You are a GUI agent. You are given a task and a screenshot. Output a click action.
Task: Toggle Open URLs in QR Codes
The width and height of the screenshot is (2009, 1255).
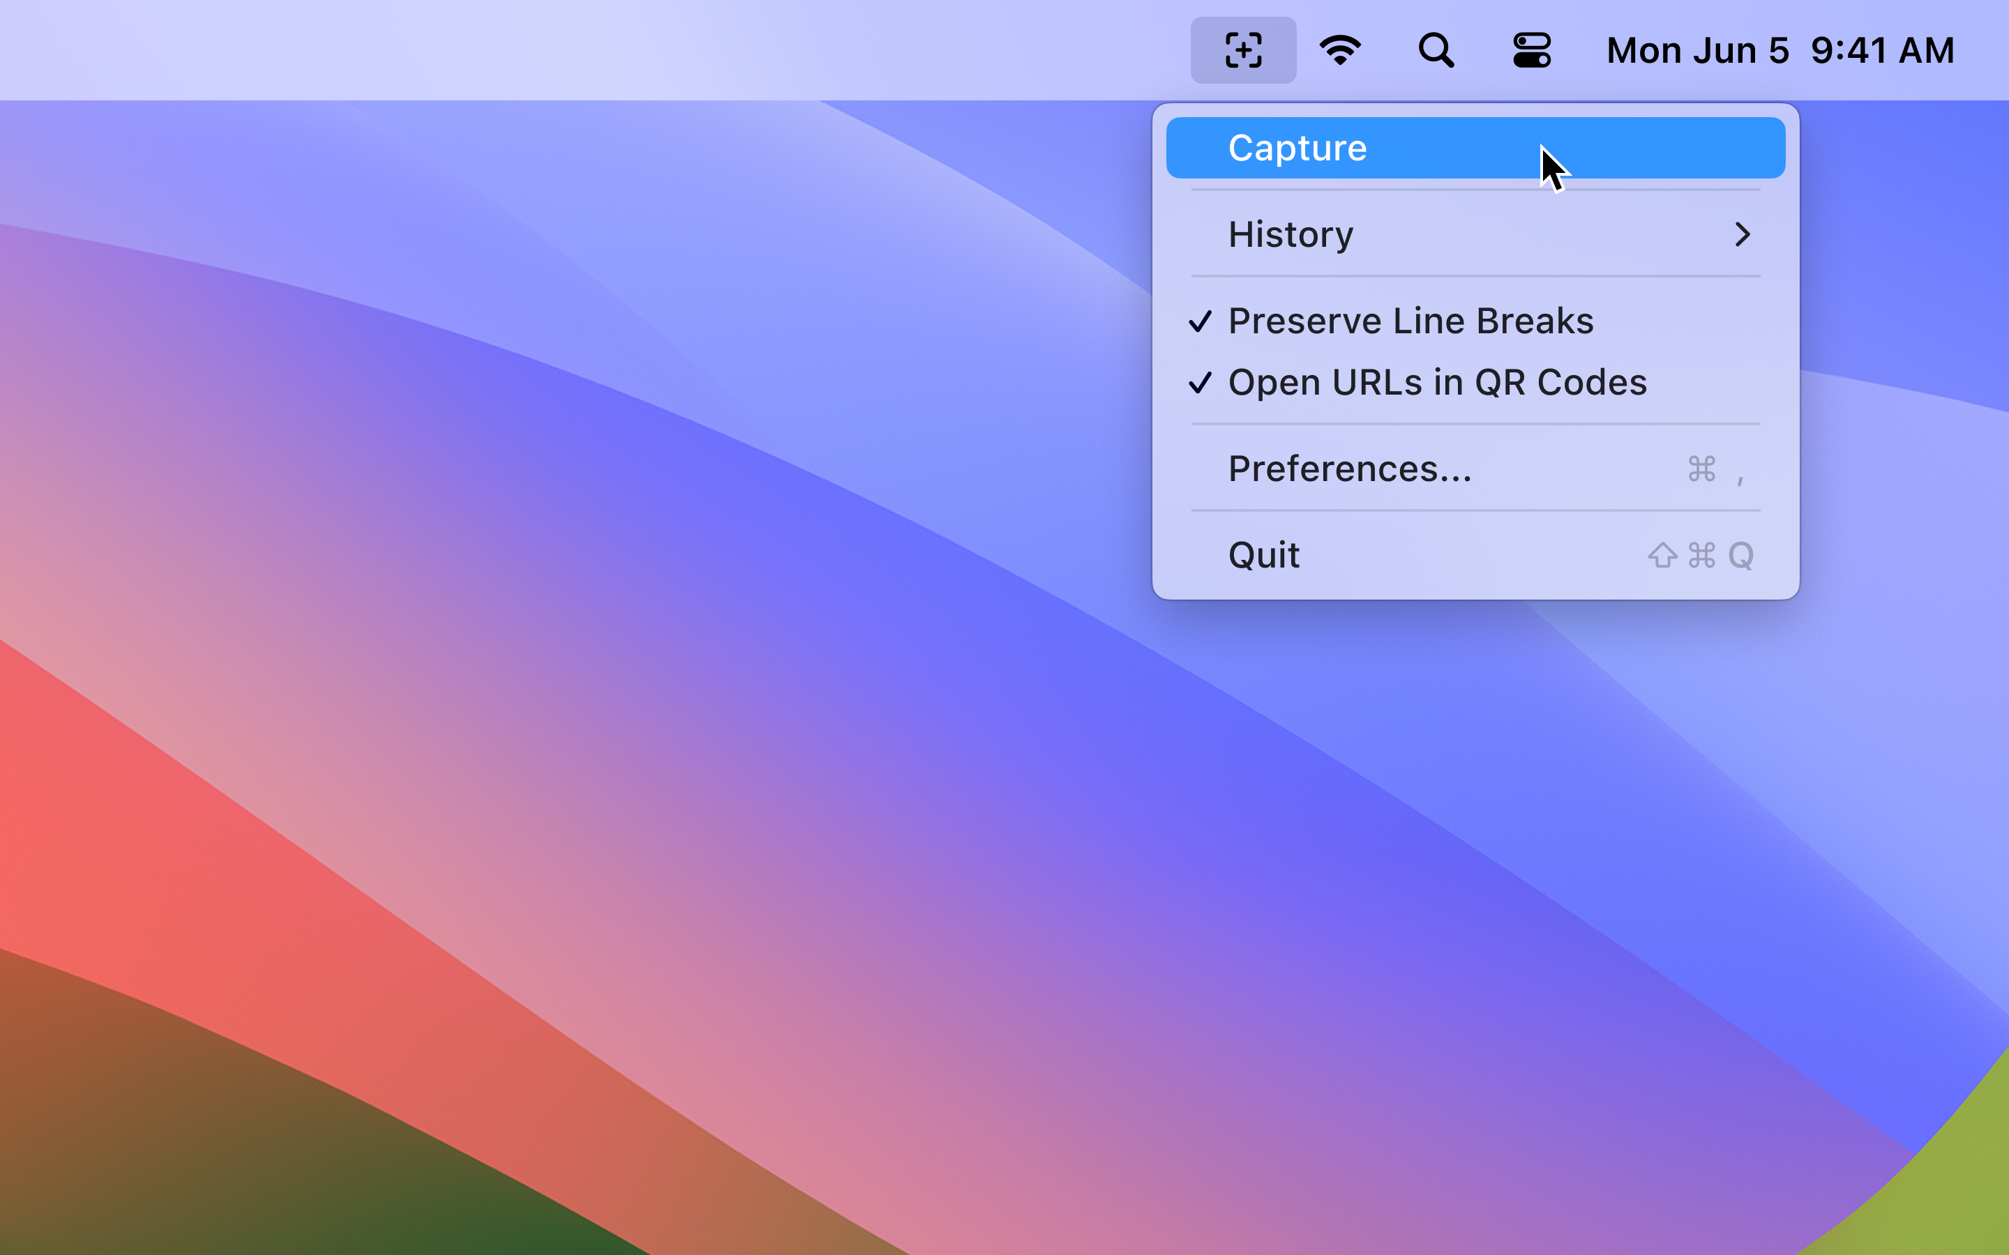pos(1475,382)
